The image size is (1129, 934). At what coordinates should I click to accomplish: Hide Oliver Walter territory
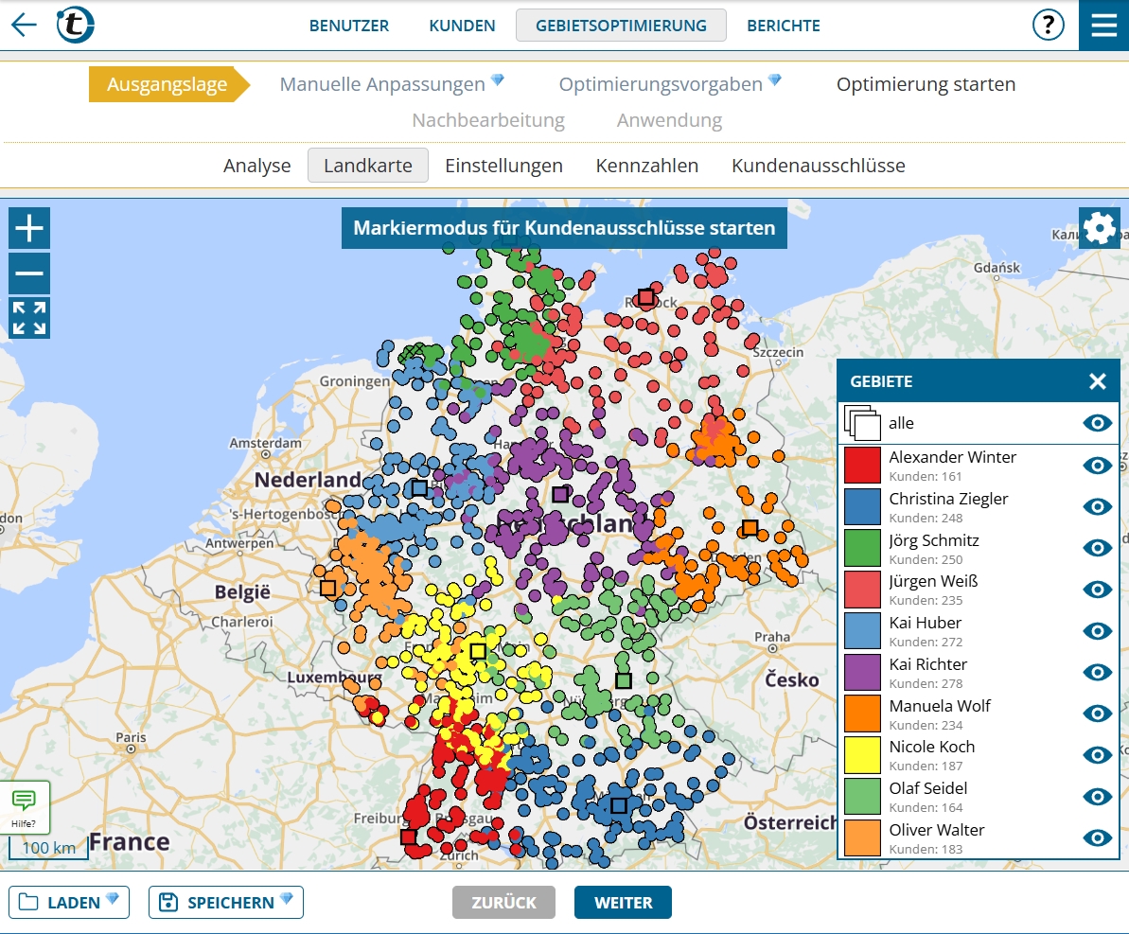pyautogui.click(x=1098, y=837)
